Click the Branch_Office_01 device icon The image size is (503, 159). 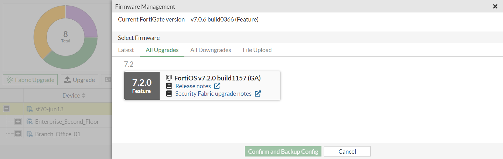(30, 134)
